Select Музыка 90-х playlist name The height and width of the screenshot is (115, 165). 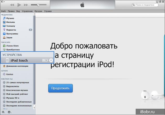(13, 98)
